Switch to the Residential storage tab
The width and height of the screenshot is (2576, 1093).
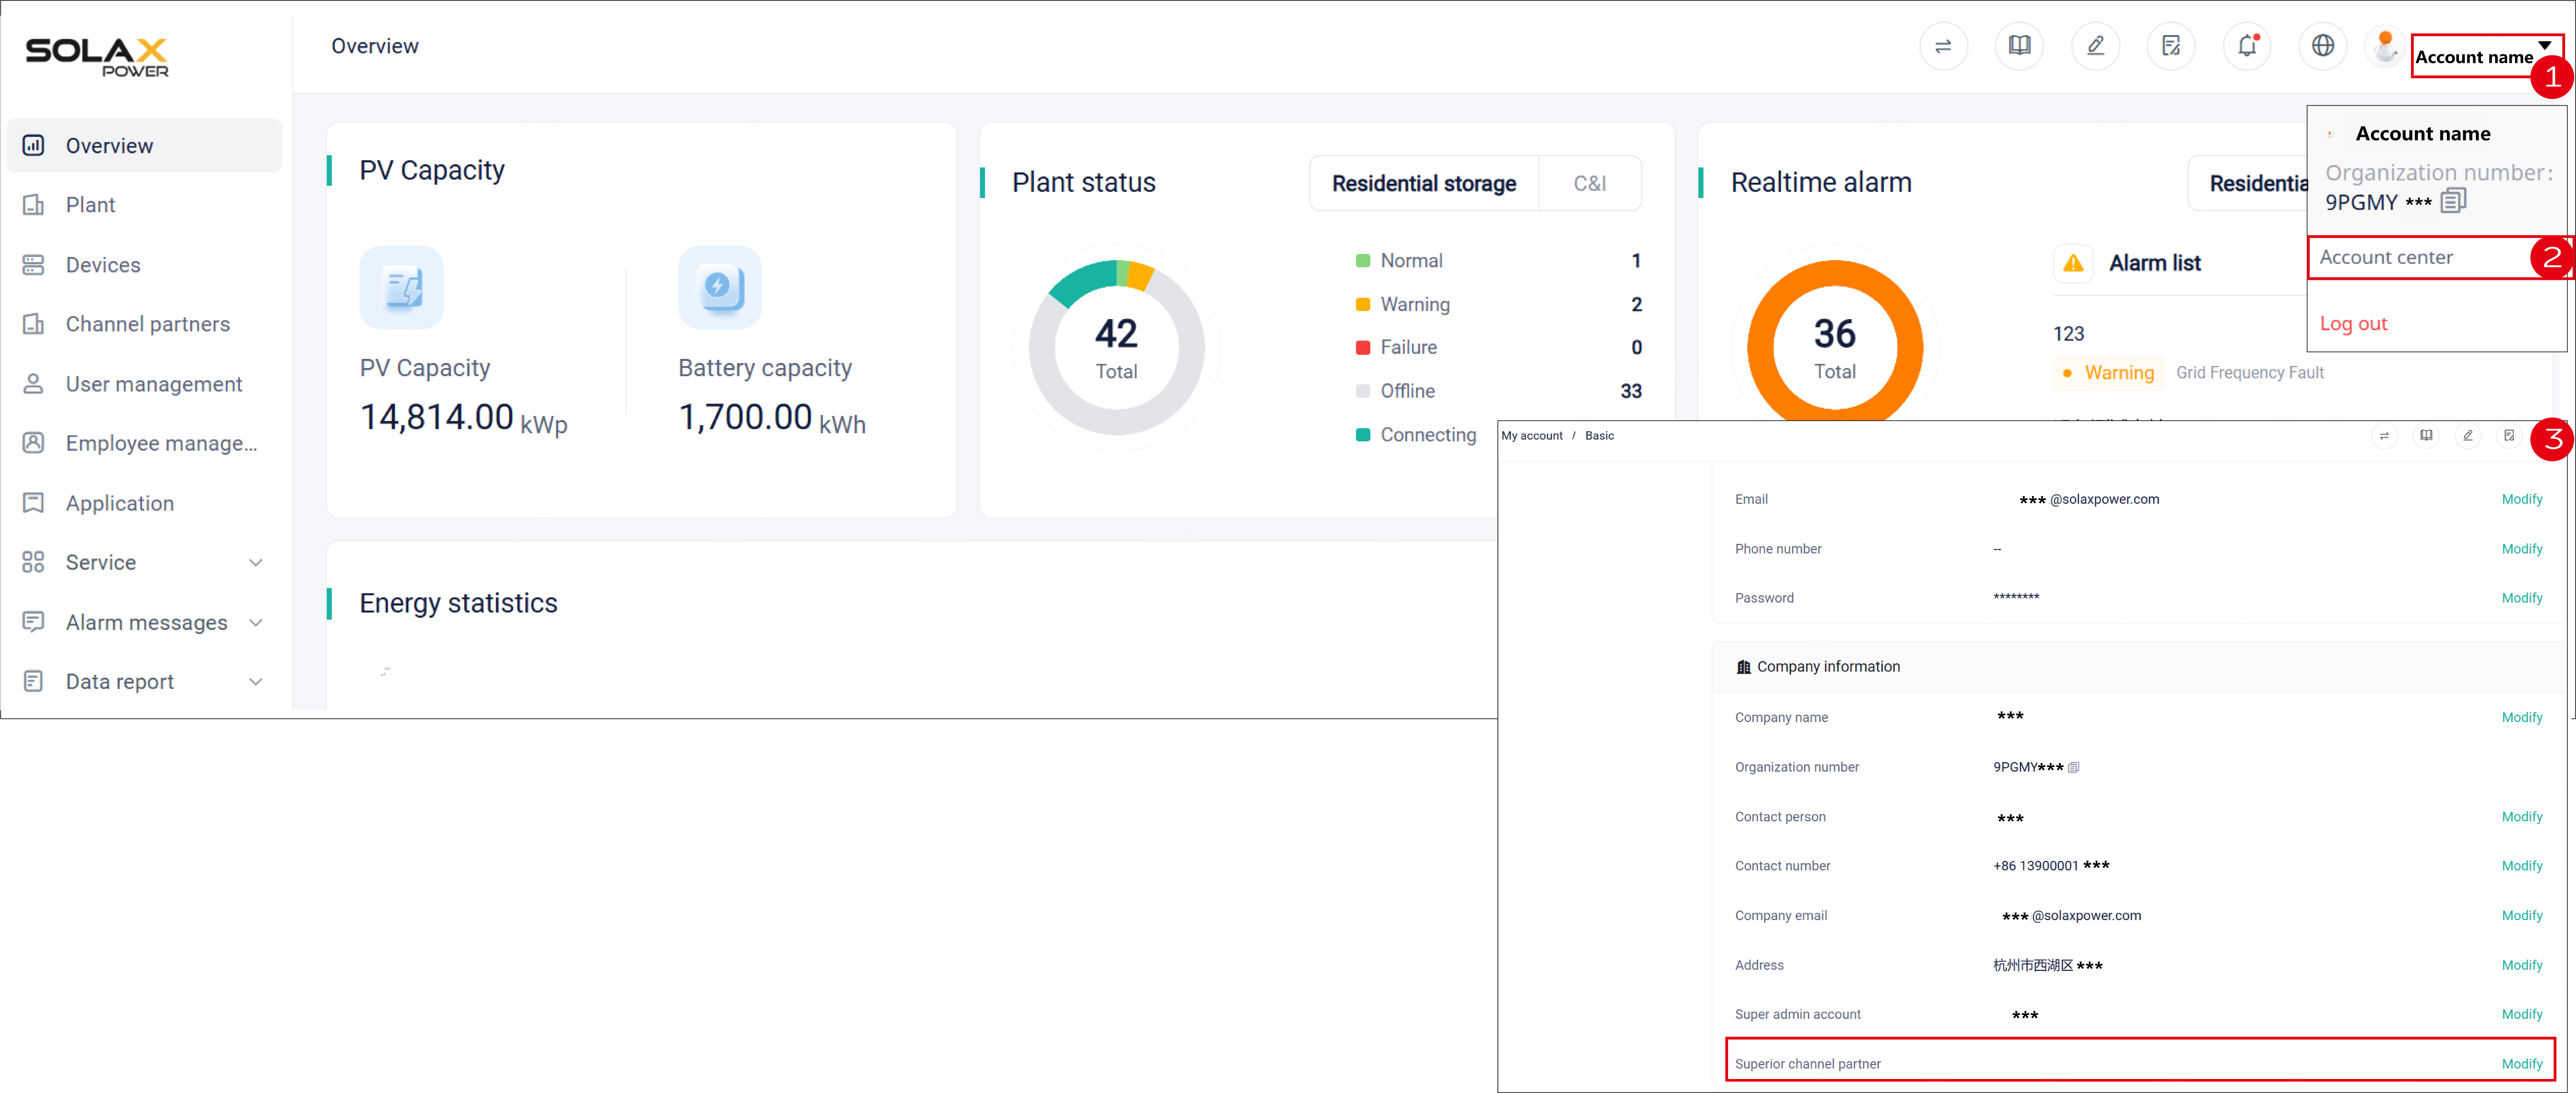click(1424, 184)
